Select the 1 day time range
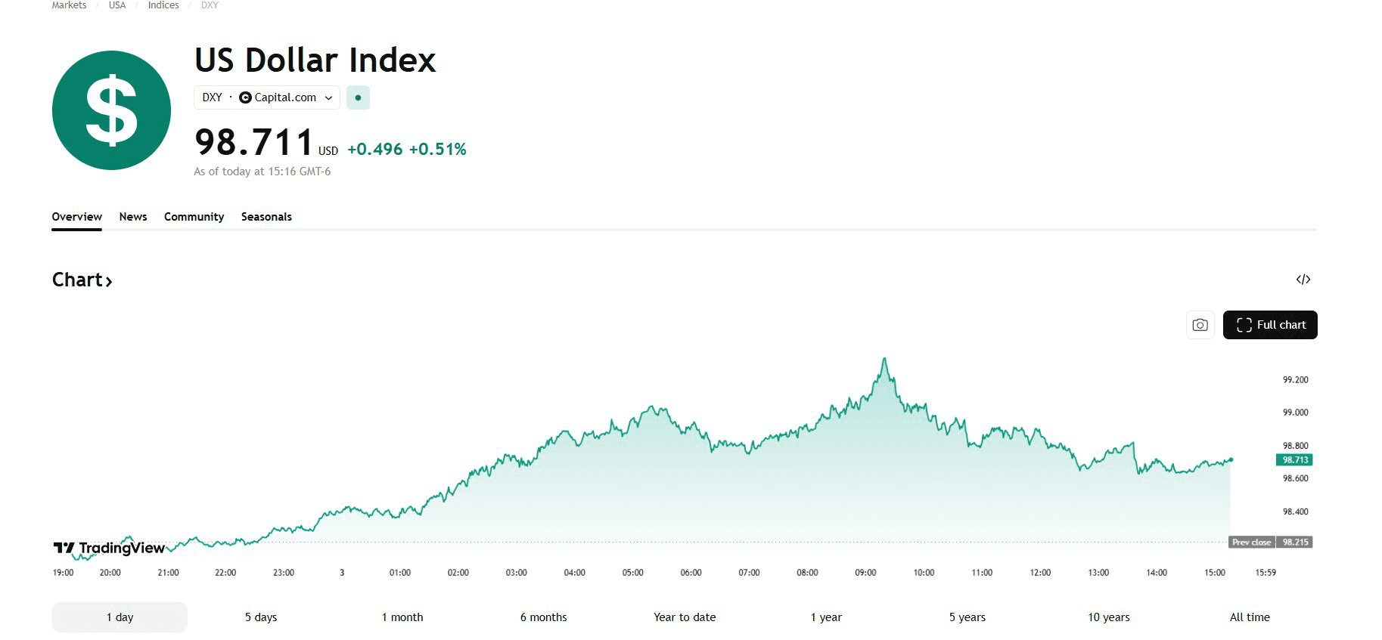Screen dimensions: 1382x640 tap(120, 617)
